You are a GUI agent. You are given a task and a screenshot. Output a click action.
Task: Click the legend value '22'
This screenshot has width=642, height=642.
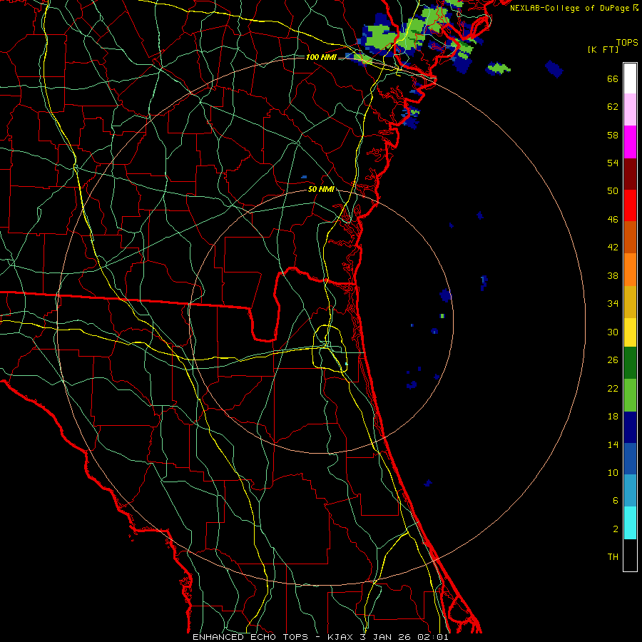point(613,389)
